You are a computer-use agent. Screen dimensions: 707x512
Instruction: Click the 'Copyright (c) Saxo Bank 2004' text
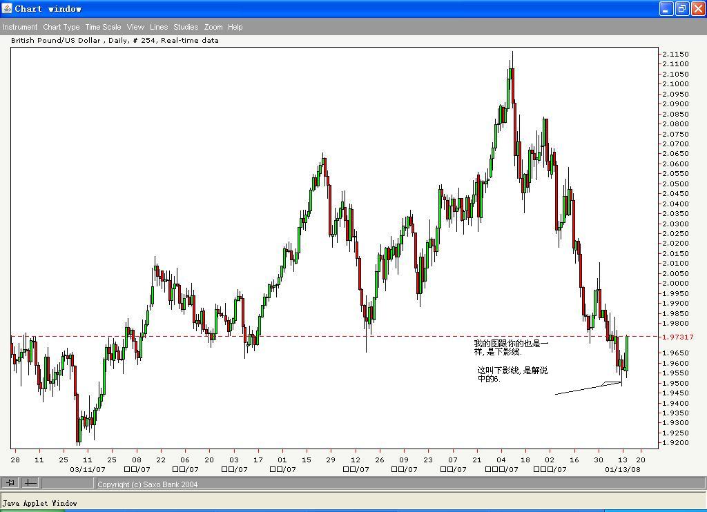pyautogui.click(x=148, y=484)
